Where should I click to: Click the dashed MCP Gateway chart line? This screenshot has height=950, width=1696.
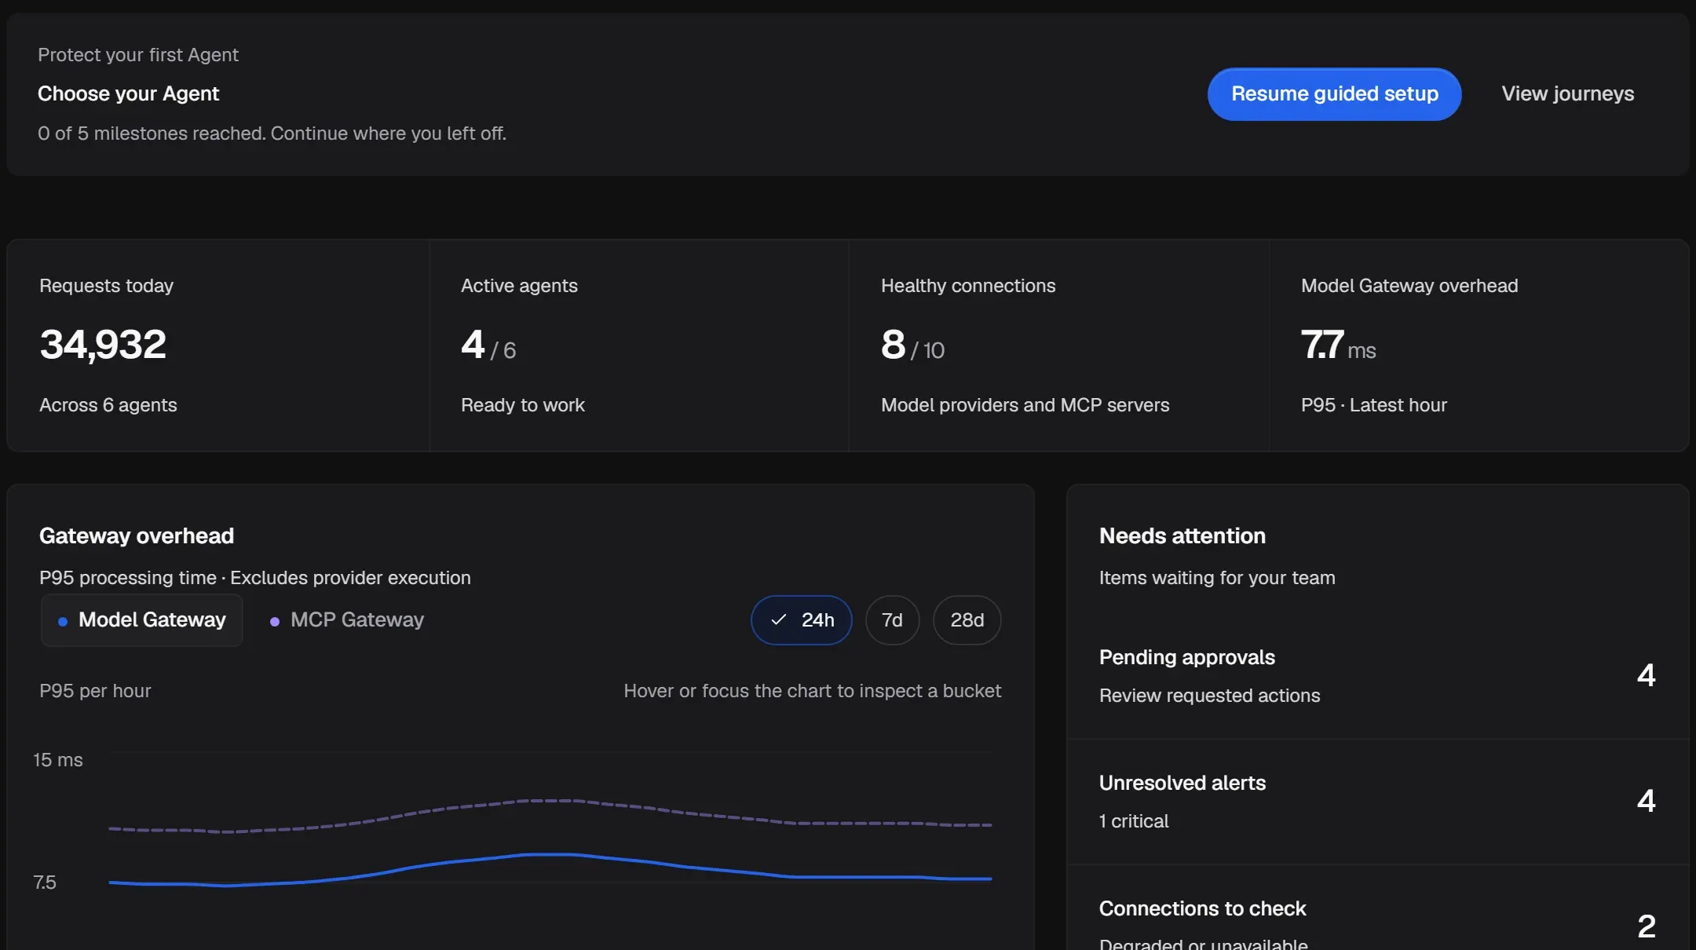[550, 801]
